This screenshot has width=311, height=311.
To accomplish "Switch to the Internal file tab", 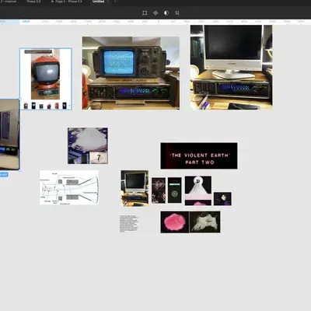I will pos(9,2).
